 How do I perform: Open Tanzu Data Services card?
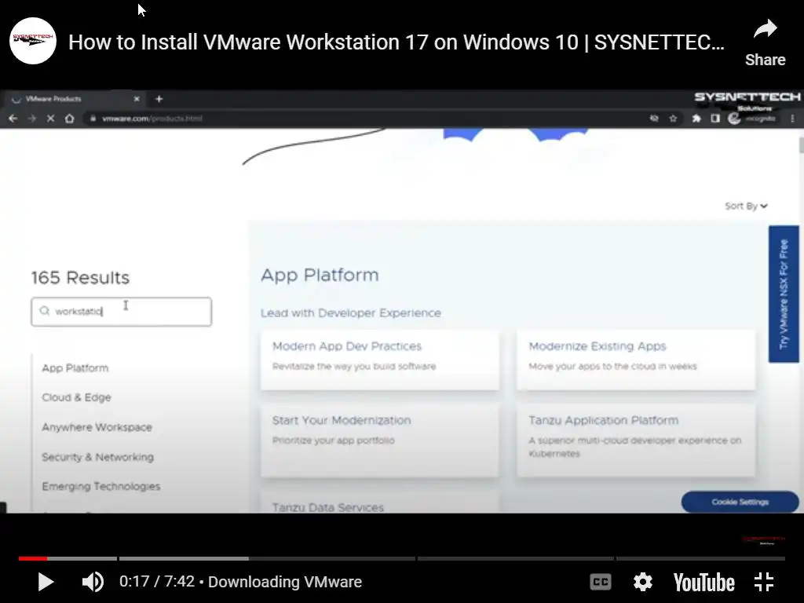point(379,503)
